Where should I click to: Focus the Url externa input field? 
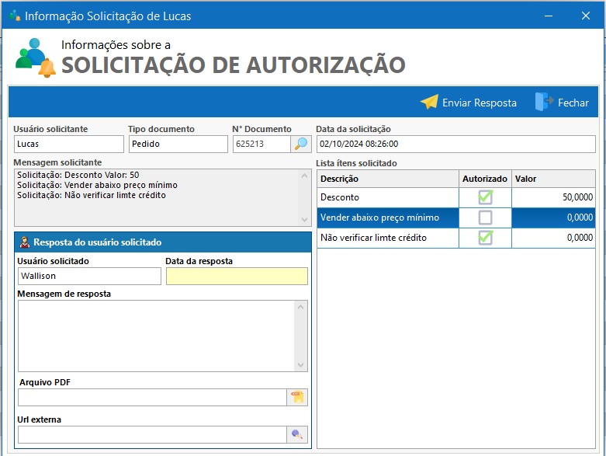point(152,435)
